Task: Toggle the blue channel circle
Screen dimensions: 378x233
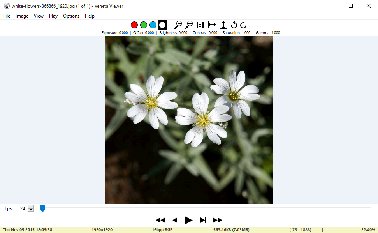Action: pos(153,25)
